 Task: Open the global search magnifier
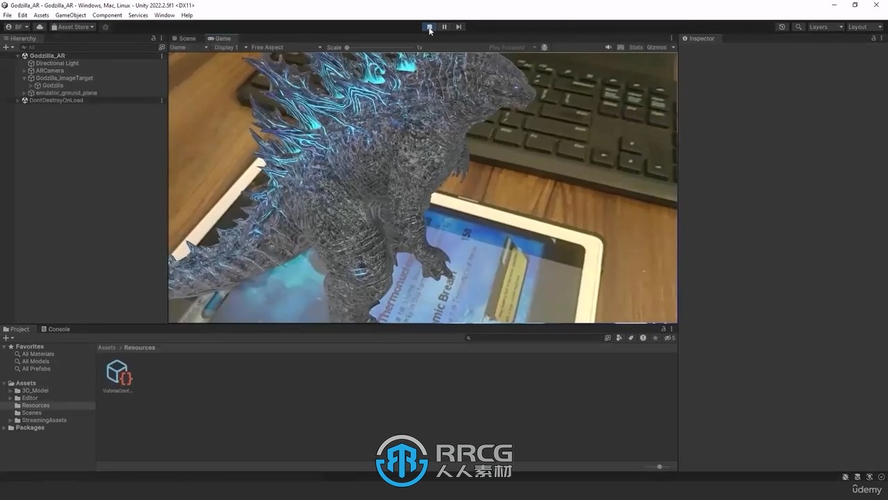click(x=799, y=27)
